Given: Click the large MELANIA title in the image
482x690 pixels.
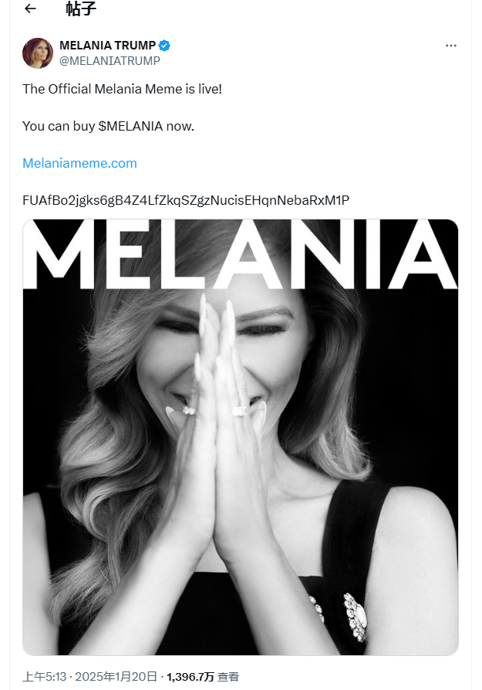Looking at the screenshot, I should 240,255.
